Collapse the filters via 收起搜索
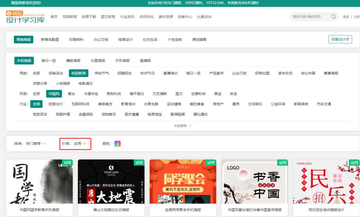The width and height of the screenshot is (360, 217). pos(183,126)
